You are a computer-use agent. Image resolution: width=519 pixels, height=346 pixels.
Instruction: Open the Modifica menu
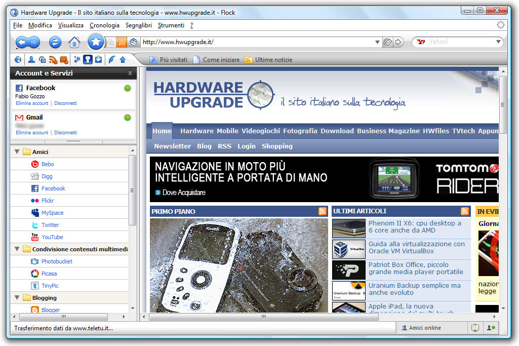pyautogui.click(x=40, y=25)
